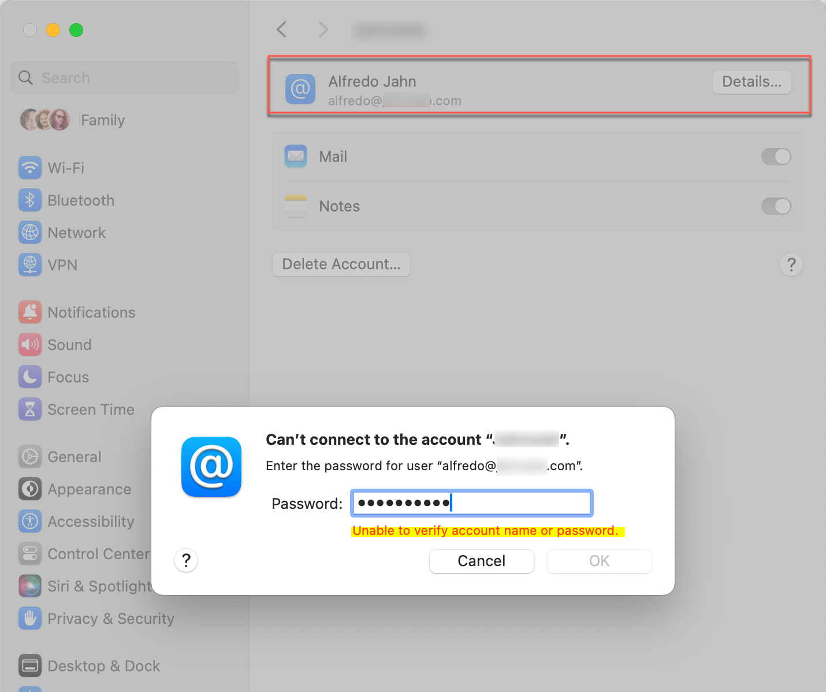Image resolution: width=826 pixels, height=692 pixels.
Task: Click the back navigation chevron
Action: (x=281, y=29)
